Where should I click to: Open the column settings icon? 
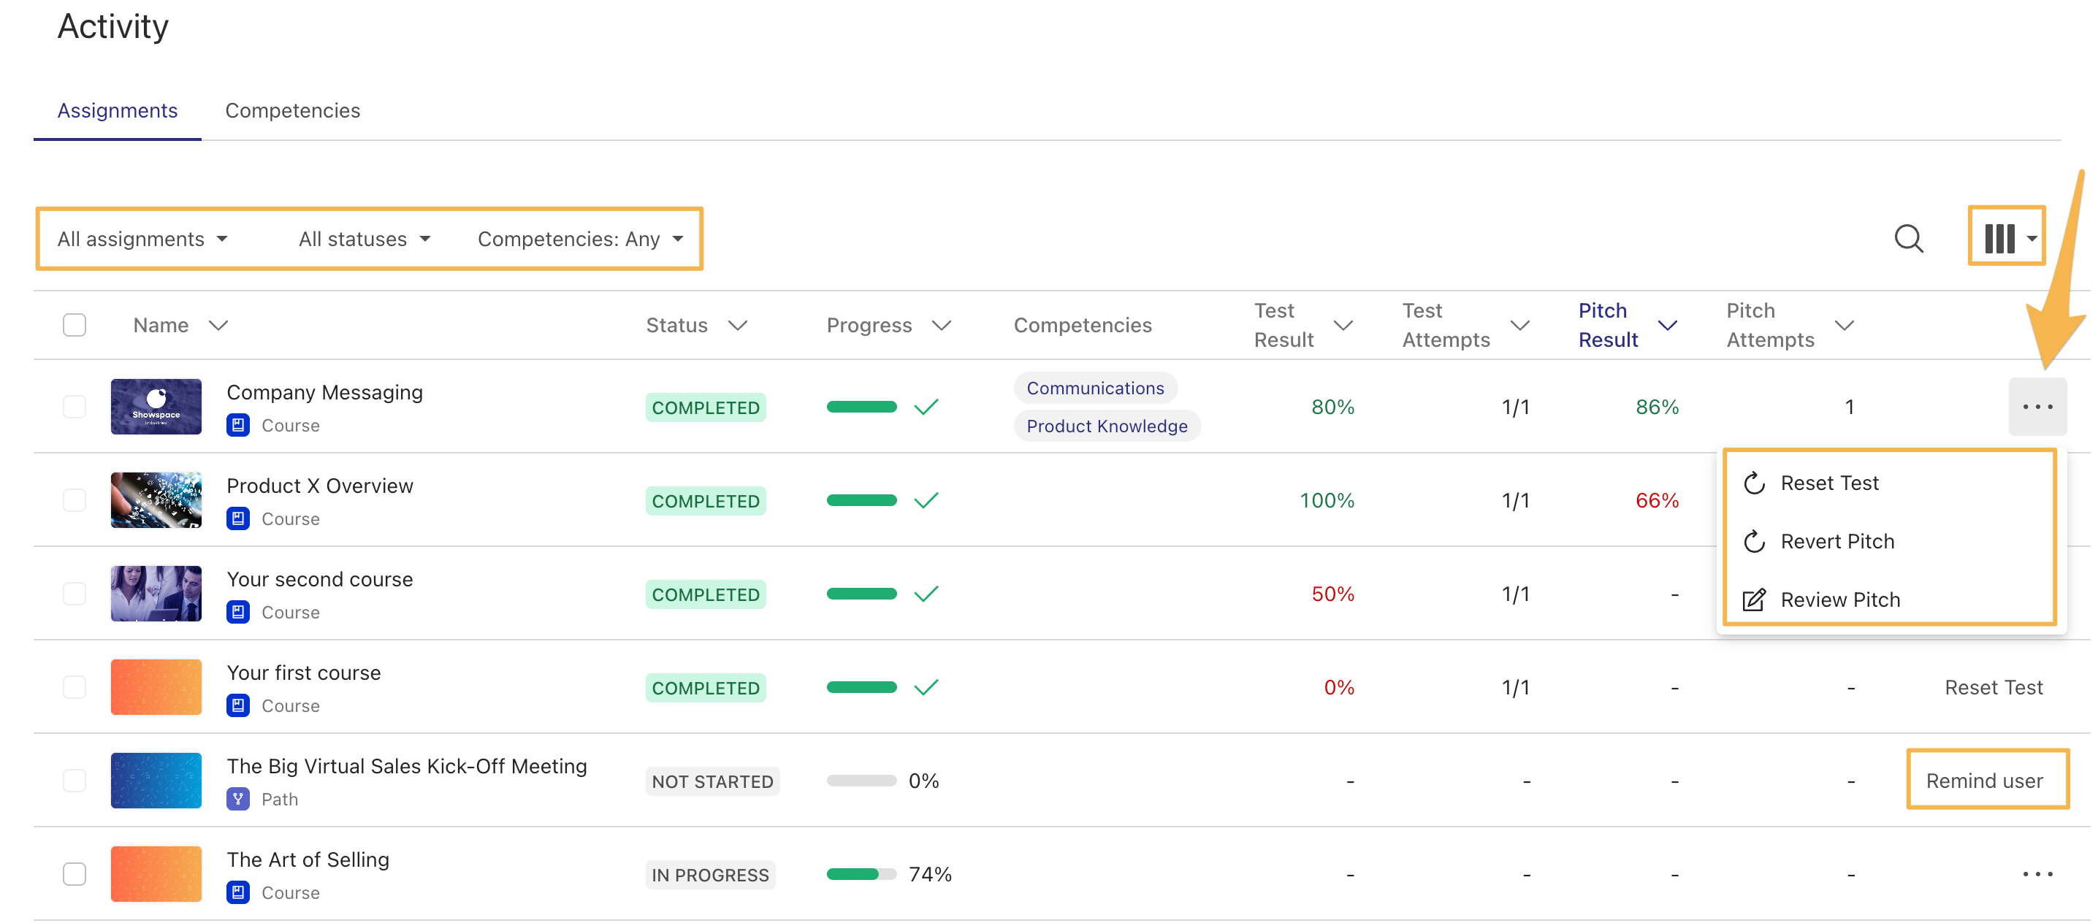coord(2006,239)
